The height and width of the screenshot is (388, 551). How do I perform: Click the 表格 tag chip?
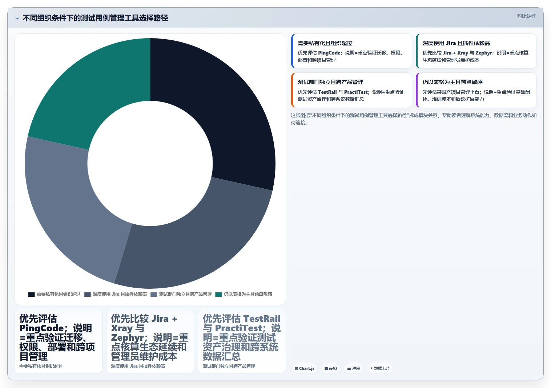331,368
